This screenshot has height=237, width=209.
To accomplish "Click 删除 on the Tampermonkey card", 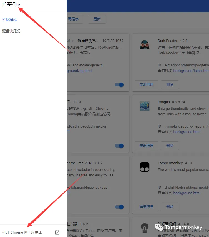I will (170, 207).
